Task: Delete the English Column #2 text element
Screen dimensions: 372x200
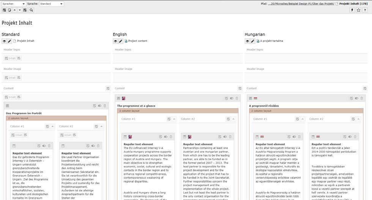Action: tap(230, 137)
